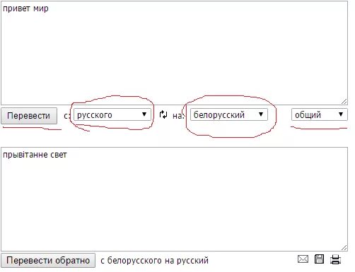Open the общий topic dropdown

tap(320, 114)
